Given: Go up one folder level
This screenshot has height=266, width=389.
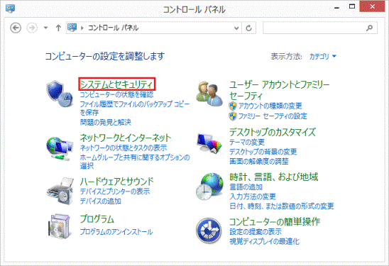Looking at the screenshot, I should (x=58, y=28).
